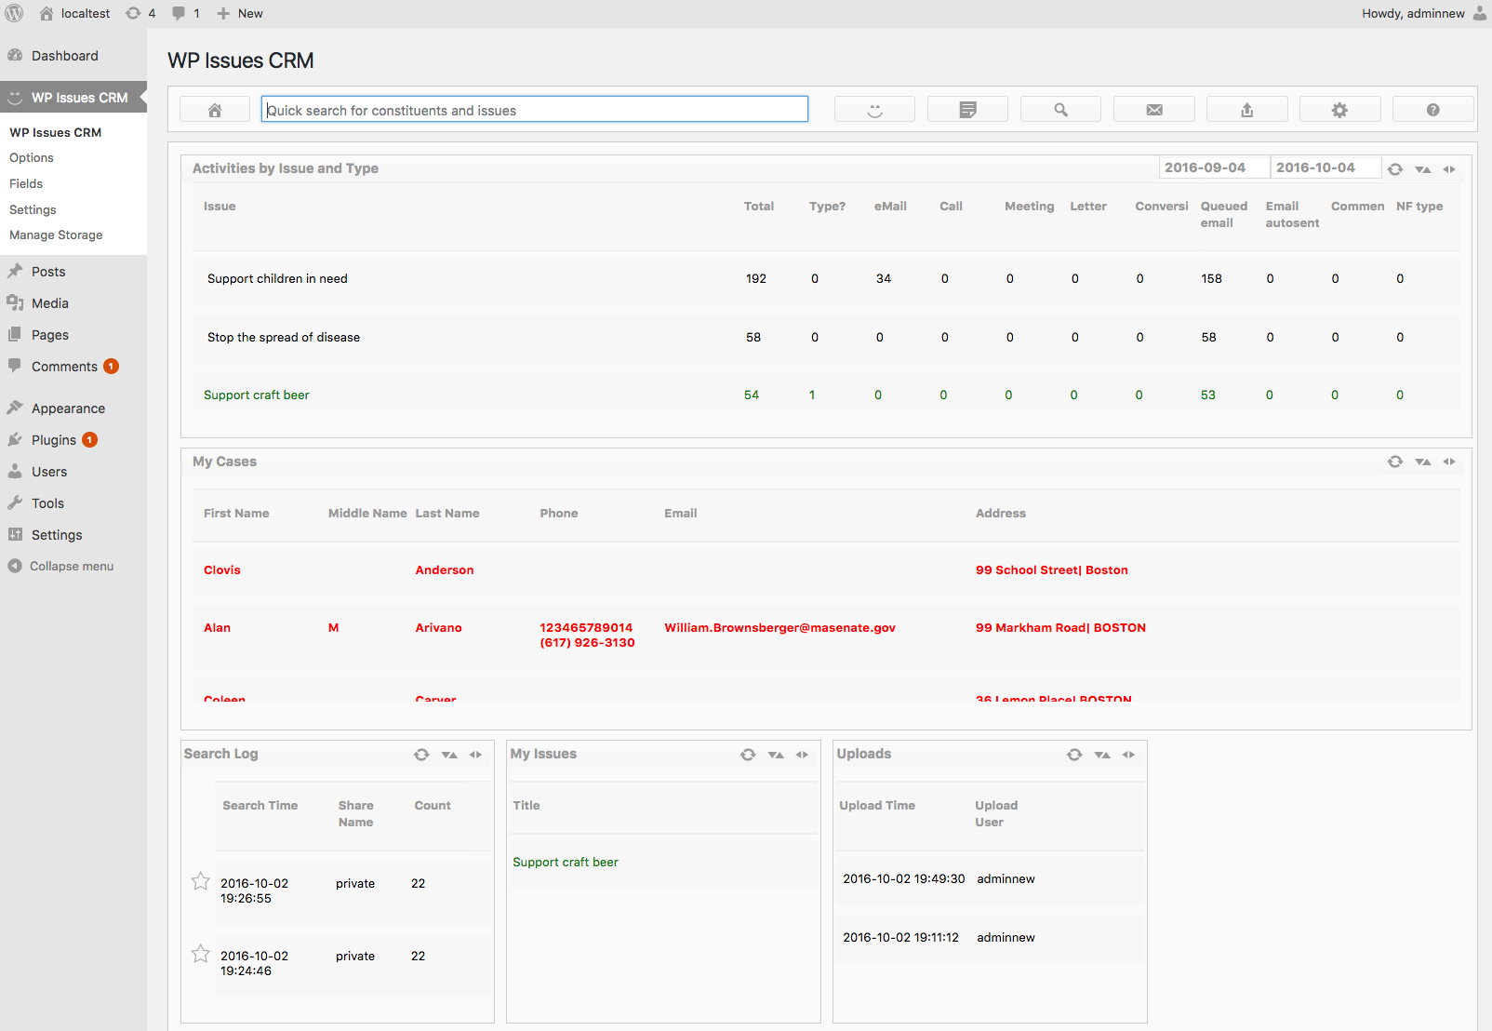This screenshot has height=1031, width=1492.
Task: Collapse the My Issues panel
Action: (776, 755)
